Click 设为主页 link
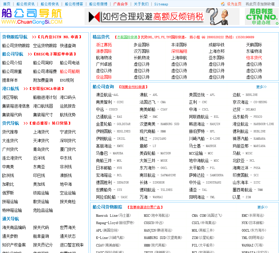Image resolution: width=279 pixels, height=253 pixels. [x=234, y=4]
